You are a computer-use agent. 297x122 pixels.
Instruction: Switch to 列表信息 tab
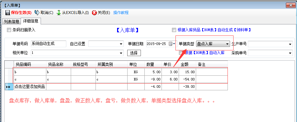point(11,22)
